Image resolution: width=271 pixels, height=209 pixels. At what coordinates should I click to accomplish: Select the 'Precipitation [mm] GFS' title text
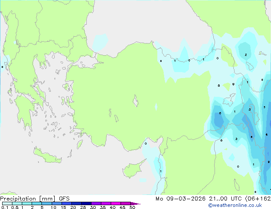[35, 199]
